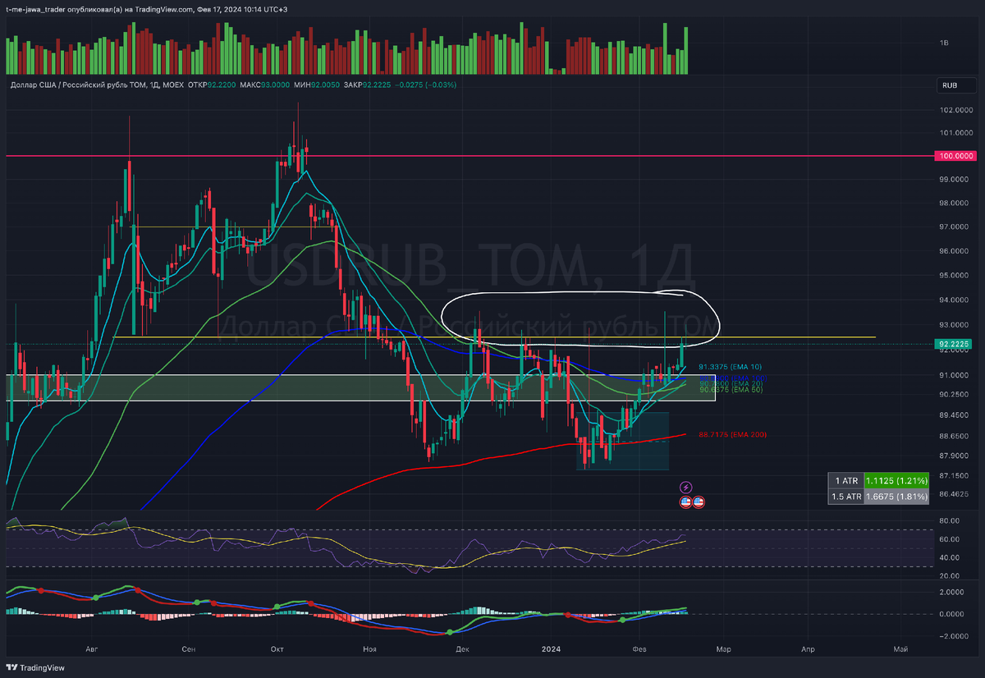Click the current price label 92.2225
Viewport: 985px width, 678px height.
[951, 344]
